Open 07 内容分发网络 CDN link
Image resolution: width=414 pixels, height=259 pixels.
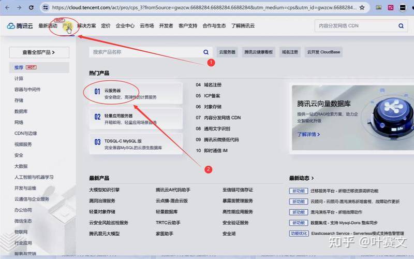[x=218, y=118]
